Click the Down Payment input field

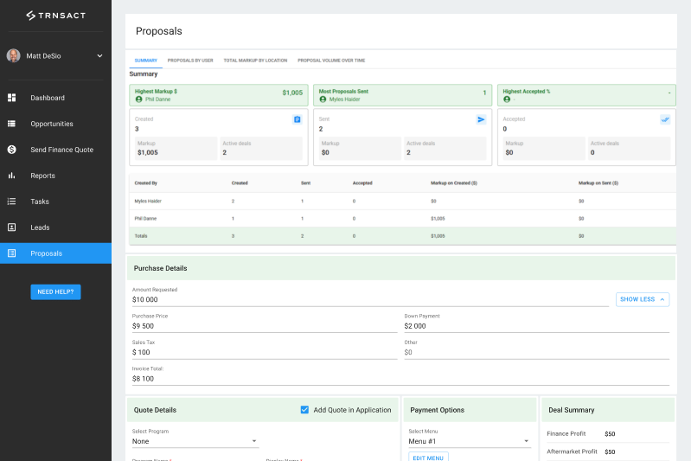pyautogui.click(x=536, y=326)
